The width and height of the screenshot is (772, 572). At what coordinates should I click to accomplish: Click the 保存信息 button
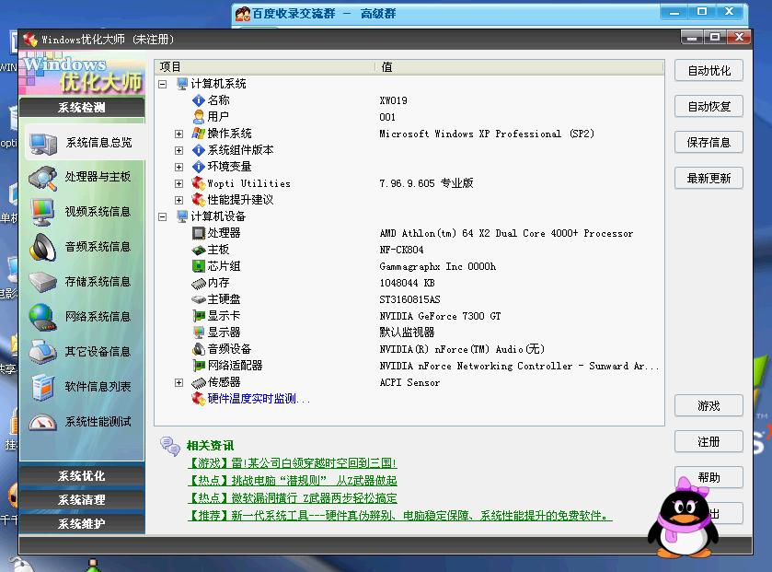pos(709,143)
